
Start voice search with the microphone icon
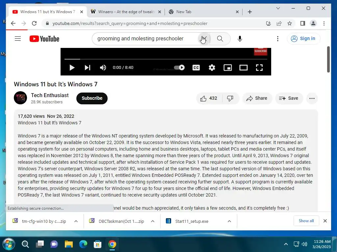tap(240, 39)
